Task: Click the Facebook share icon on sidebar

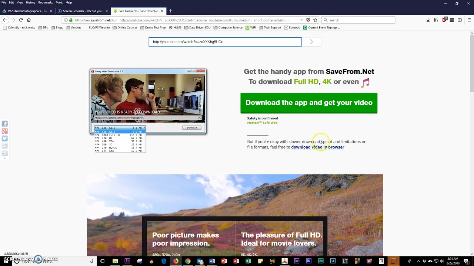Action: (5, 124)
